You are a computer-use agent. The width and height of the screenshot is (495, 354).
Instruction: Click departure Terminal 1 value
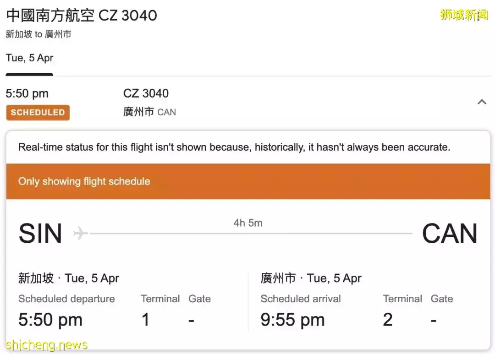pyautogui.click(x=145, y=319)
